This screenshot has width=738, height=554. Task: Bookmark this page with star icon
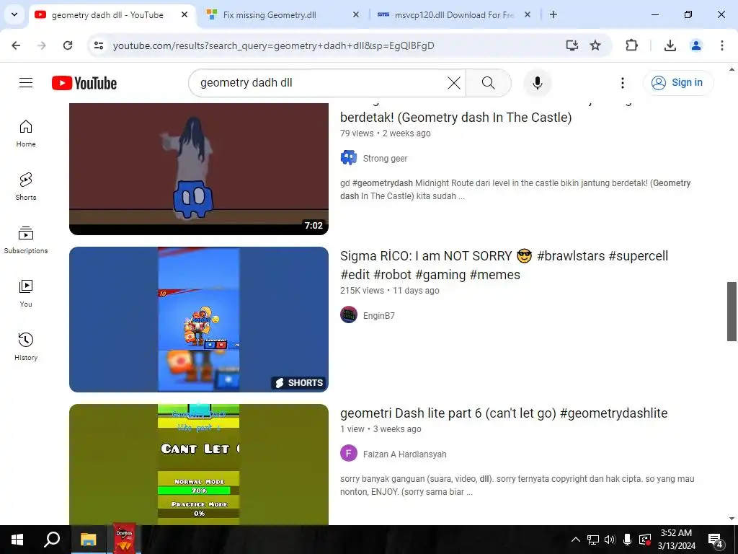coord(595,45)
